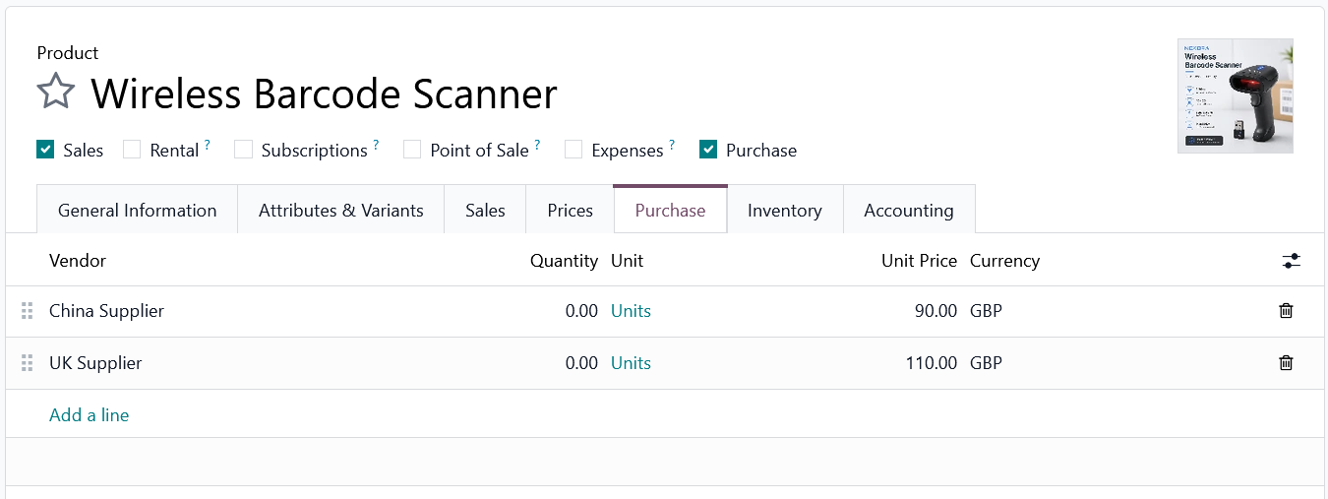
Task: Open Units link in China Supplier row
Action: coord(631,311)
